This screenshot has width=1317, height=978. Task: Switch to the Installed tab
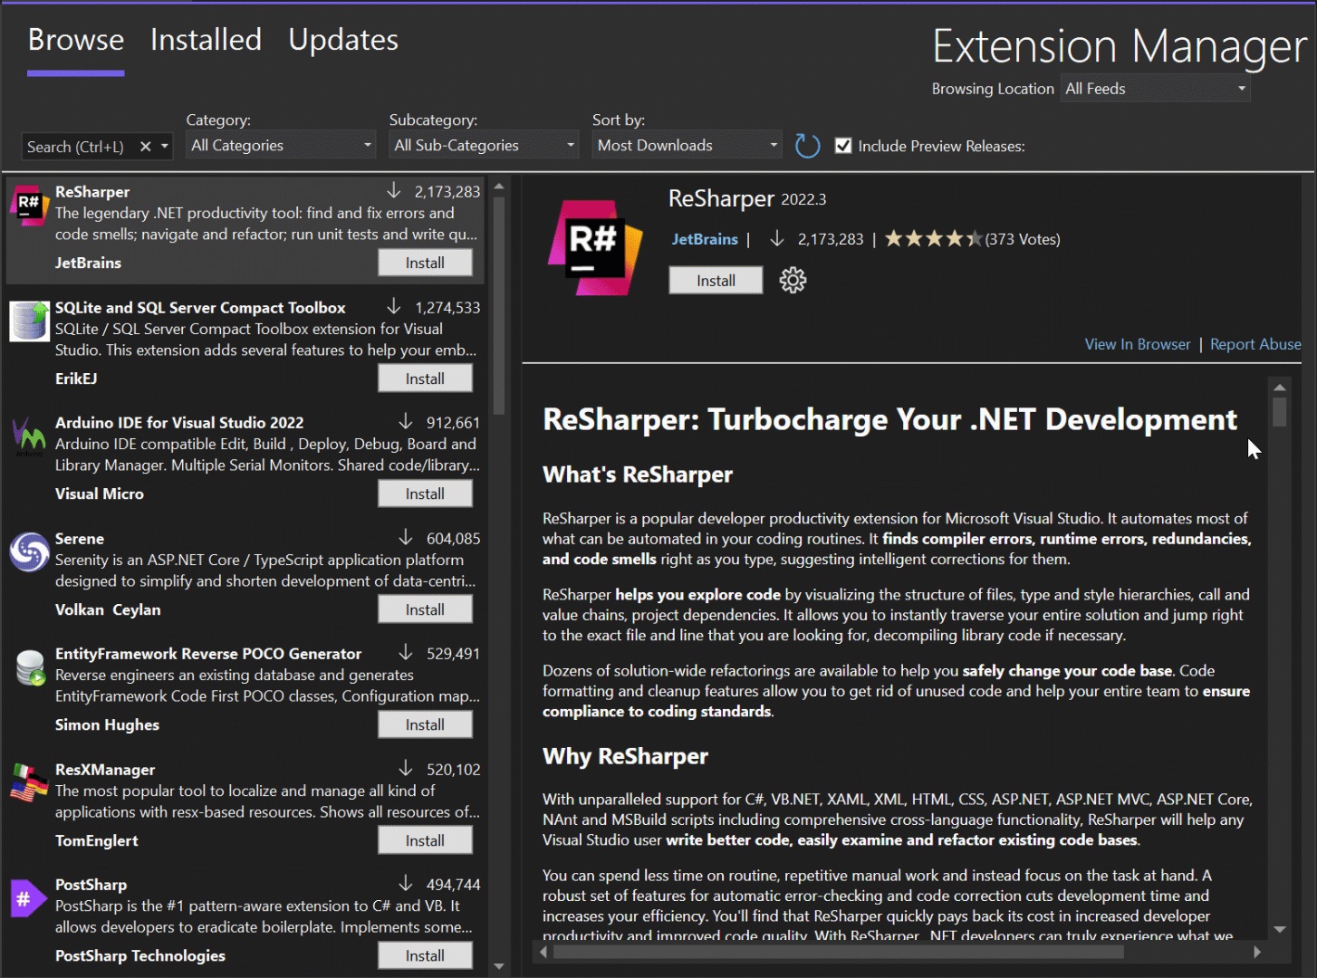206,40
